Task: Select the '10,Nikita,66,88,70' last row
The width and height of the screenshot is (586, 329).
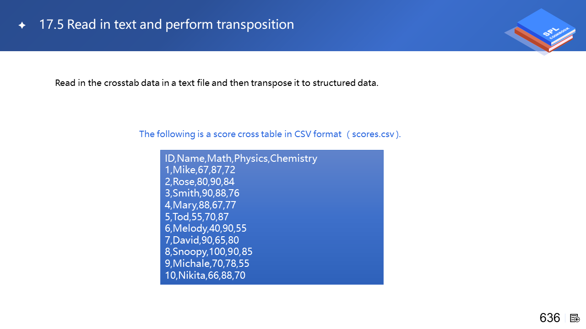Action: coord(205,275)
